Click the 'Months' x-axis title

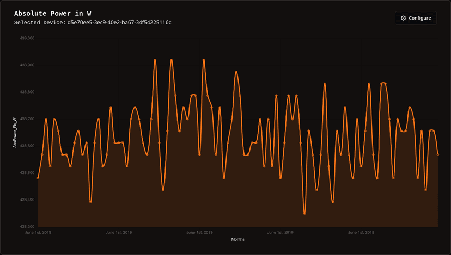238,239
